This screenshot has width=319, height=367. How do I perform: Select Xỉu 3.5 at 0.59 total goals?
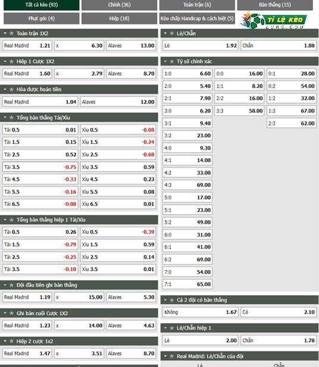(118, 167)
